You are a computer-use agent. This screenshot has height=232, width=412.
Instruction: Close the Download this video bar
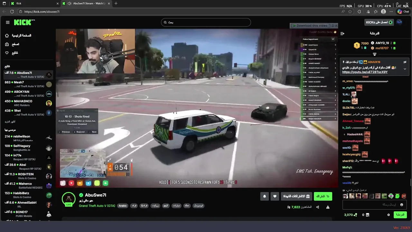click(336, 25)
